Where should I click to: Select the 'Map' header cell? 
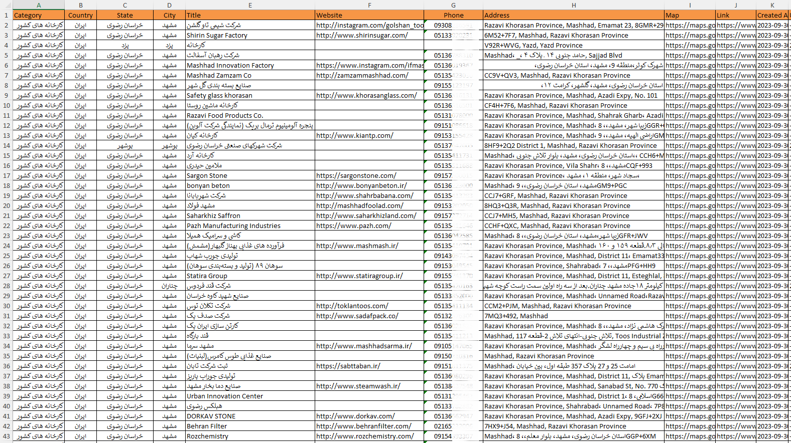(690, 15)
